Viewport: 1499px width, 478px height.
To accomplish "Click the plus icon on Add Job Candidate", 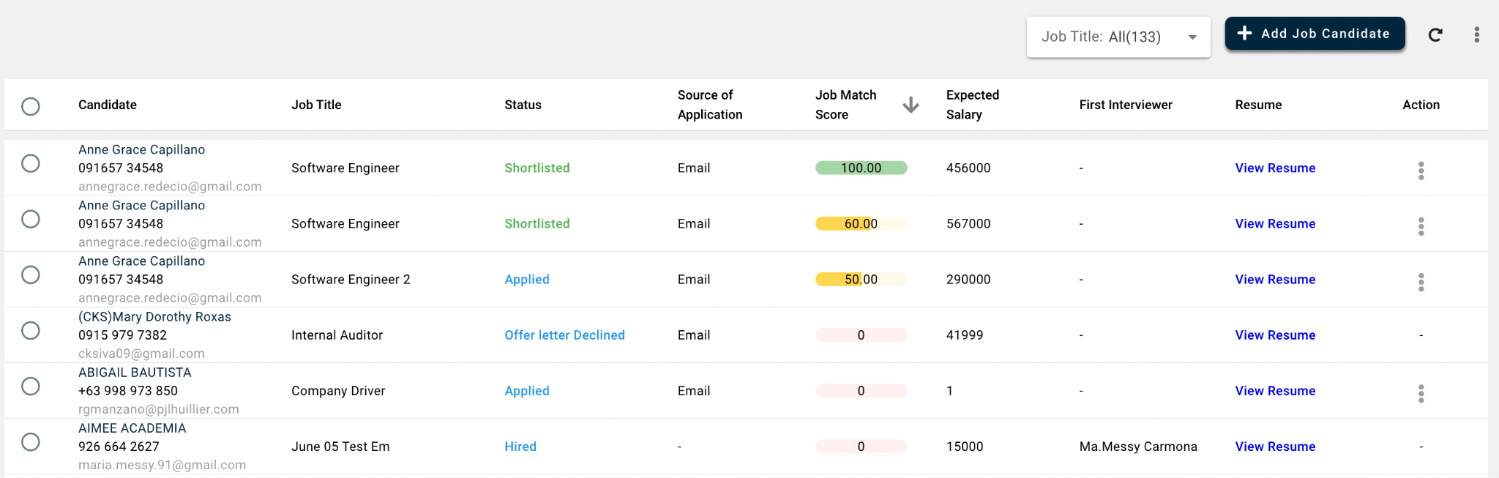I will tap(1244, 34).
